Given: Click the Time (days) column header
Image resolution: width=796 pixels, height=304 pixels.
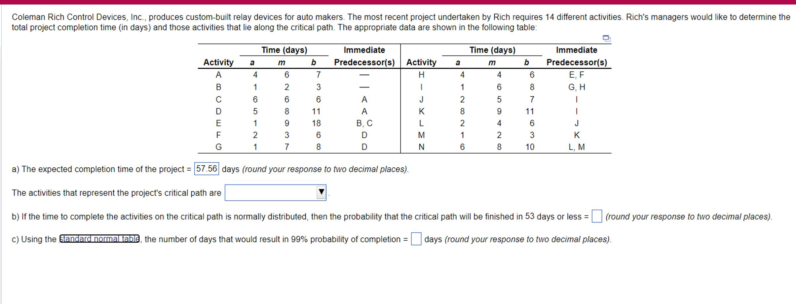Looking at the screenshot, I should (284, 50).
